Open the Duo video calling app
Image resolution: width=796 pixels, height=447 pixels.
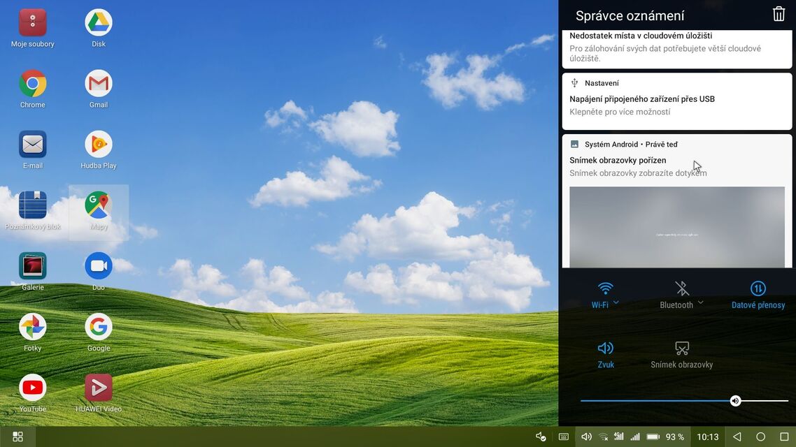[x=99, y=266]
